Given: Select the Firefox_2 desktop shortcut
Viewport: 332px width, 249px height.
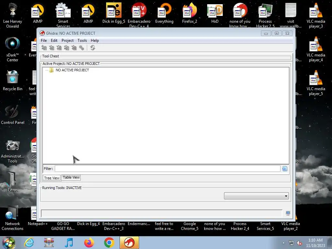Looking at the screenshot, I should pyautogui.click(x=189, y=13).
